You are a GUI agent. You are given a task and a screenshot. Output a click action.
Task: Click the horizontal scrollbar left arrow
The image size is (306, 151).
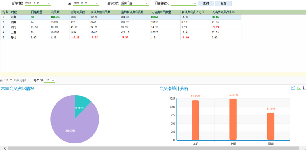(5, 148)
